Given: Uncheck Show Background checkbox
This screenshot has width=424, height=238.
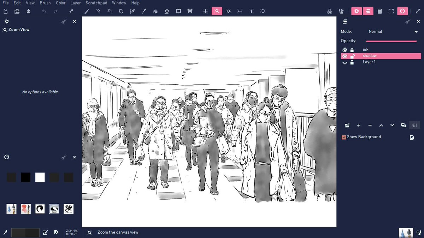Looking at the screenshot, I should pos(344,137).
